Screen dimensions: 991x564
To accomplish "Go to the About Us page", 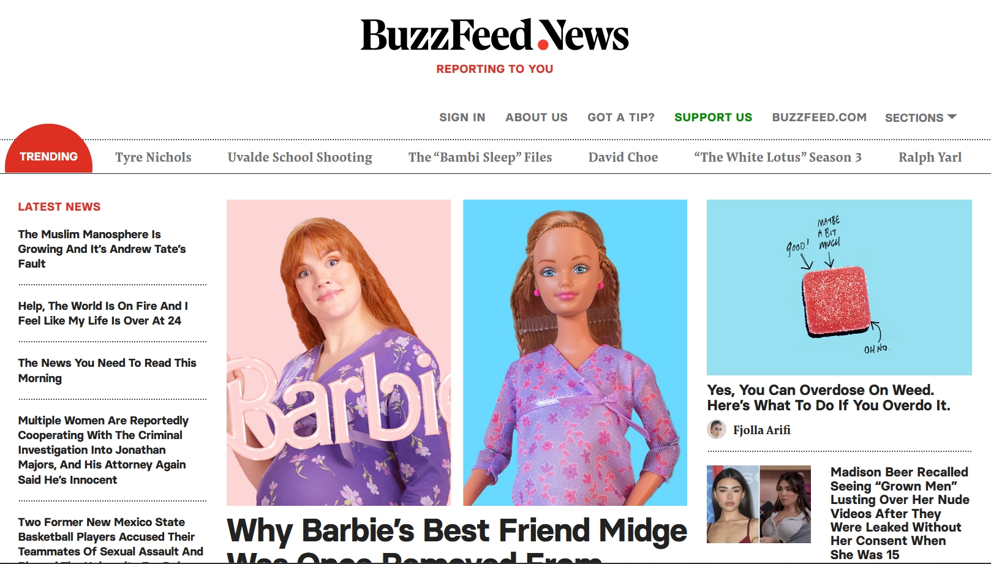I will coord(537,117).
